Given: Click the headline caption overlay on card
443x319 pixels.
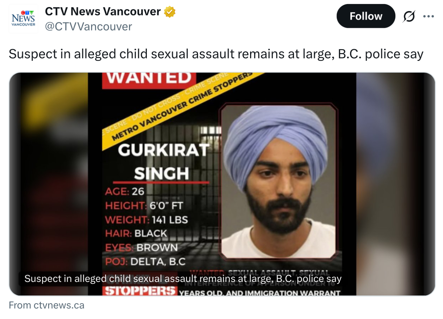Looking at the screenshot, I should [183, 279].
